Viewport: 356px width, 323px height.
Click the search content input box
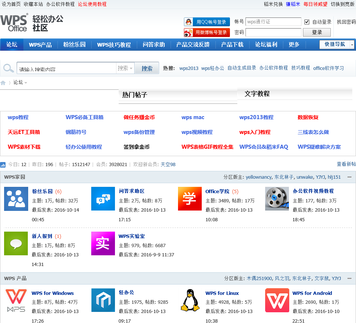tap(66, 68)
